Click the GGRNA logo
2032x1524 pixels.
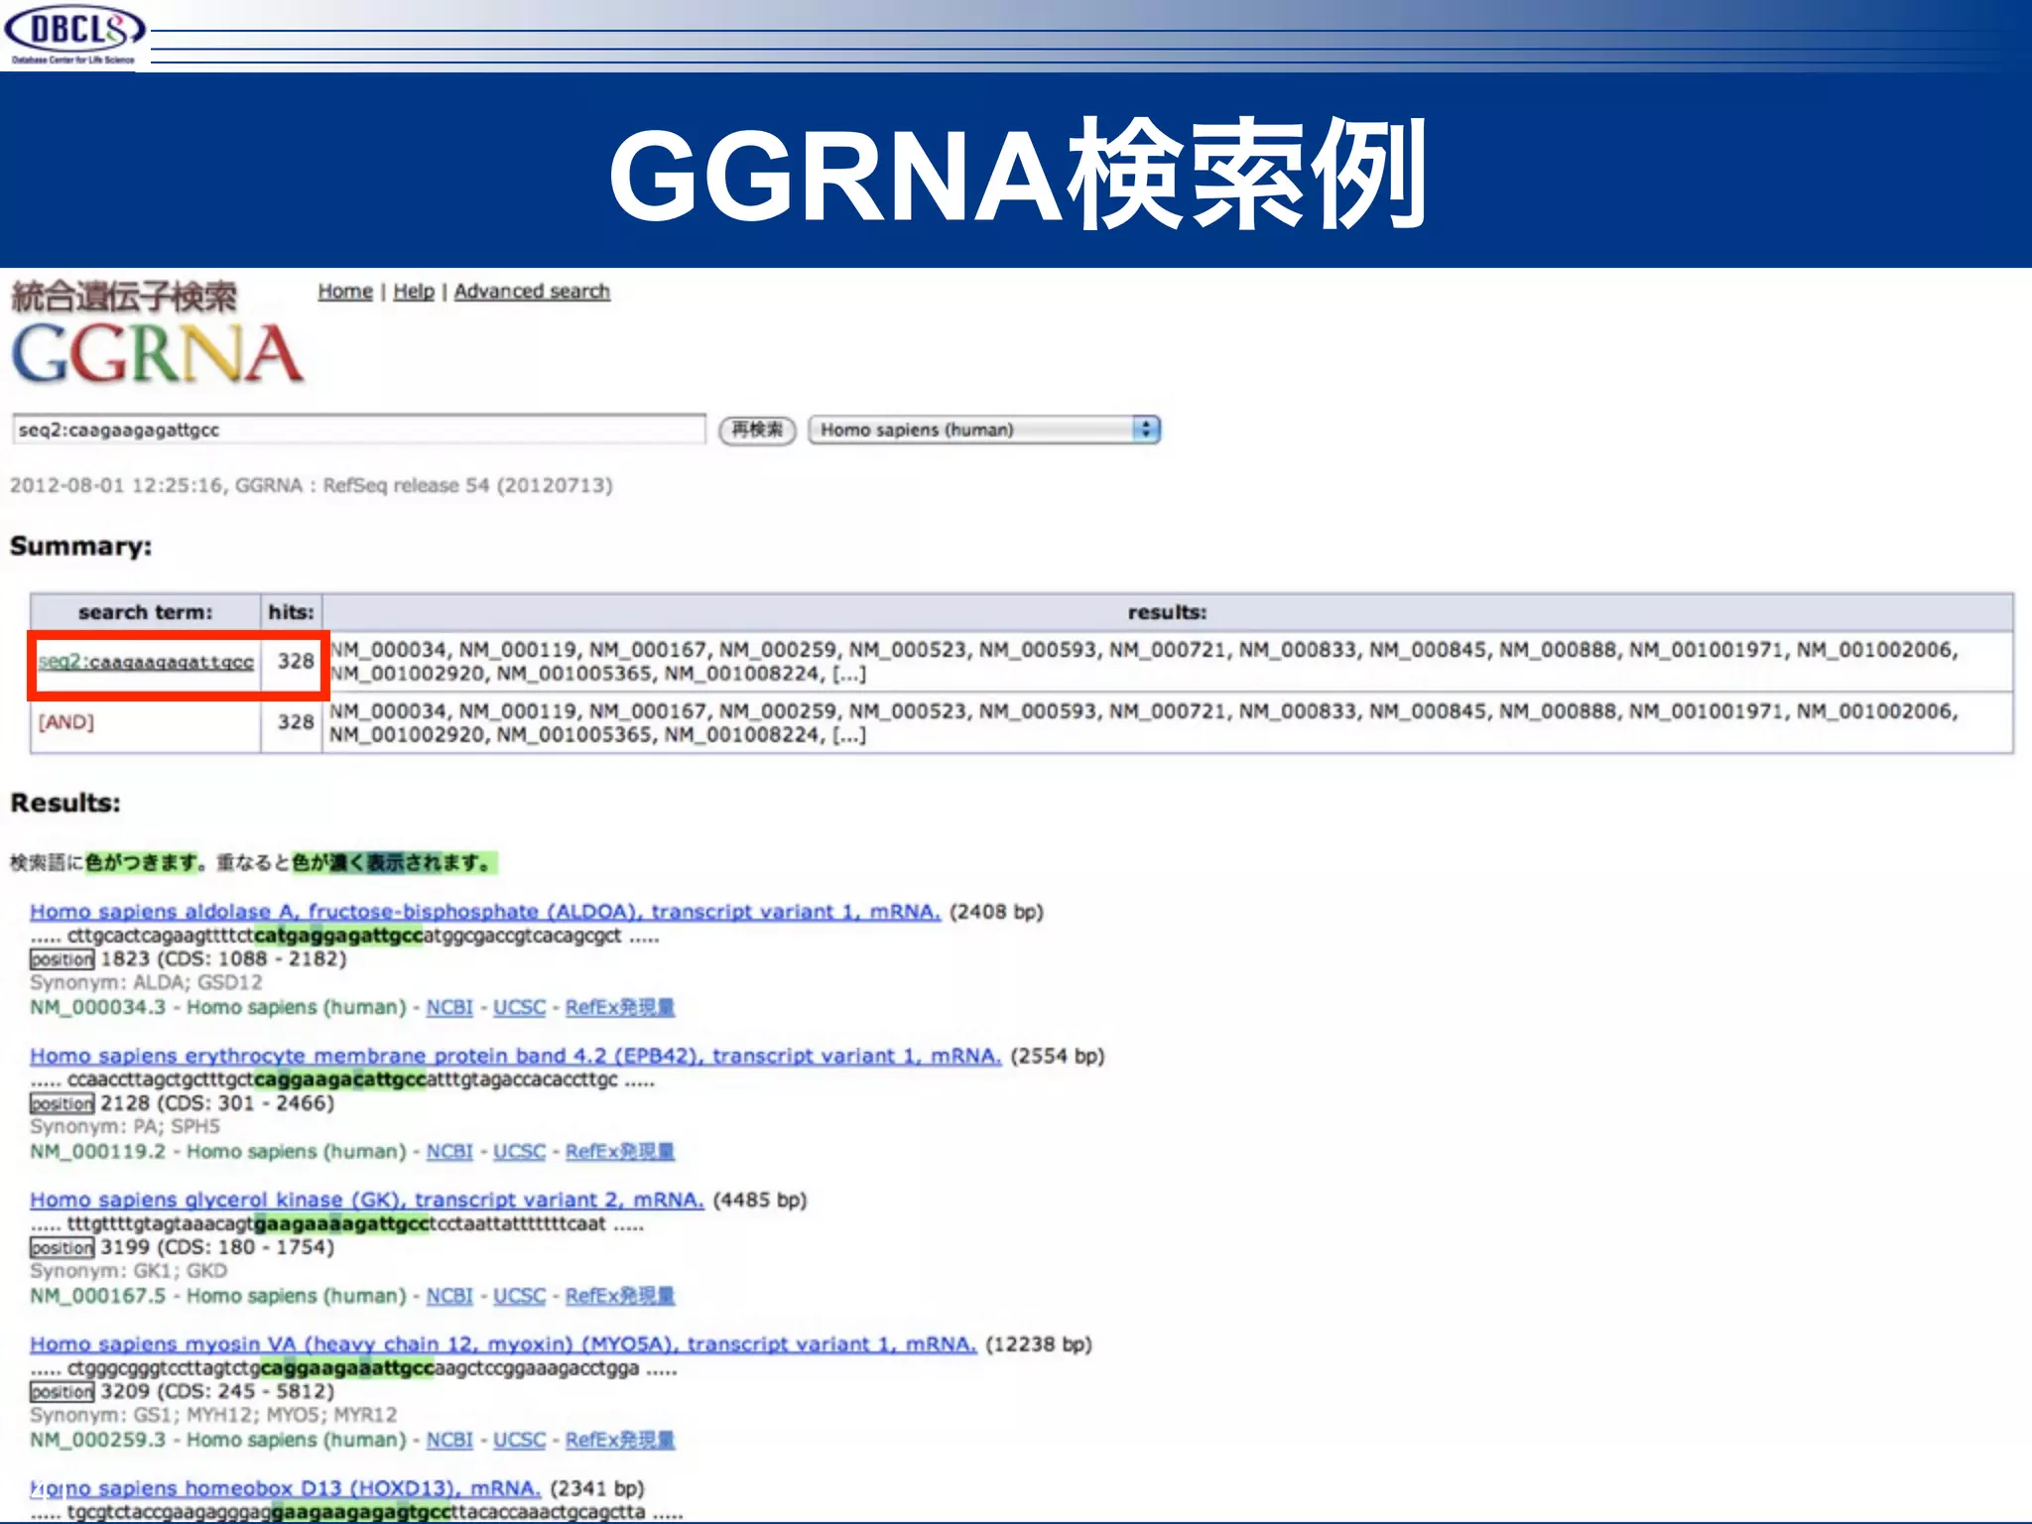pyautogui.click(x=157, y=334)
